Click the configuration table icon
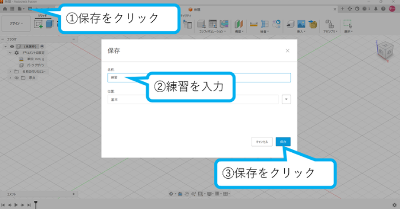 coord(213,24)
